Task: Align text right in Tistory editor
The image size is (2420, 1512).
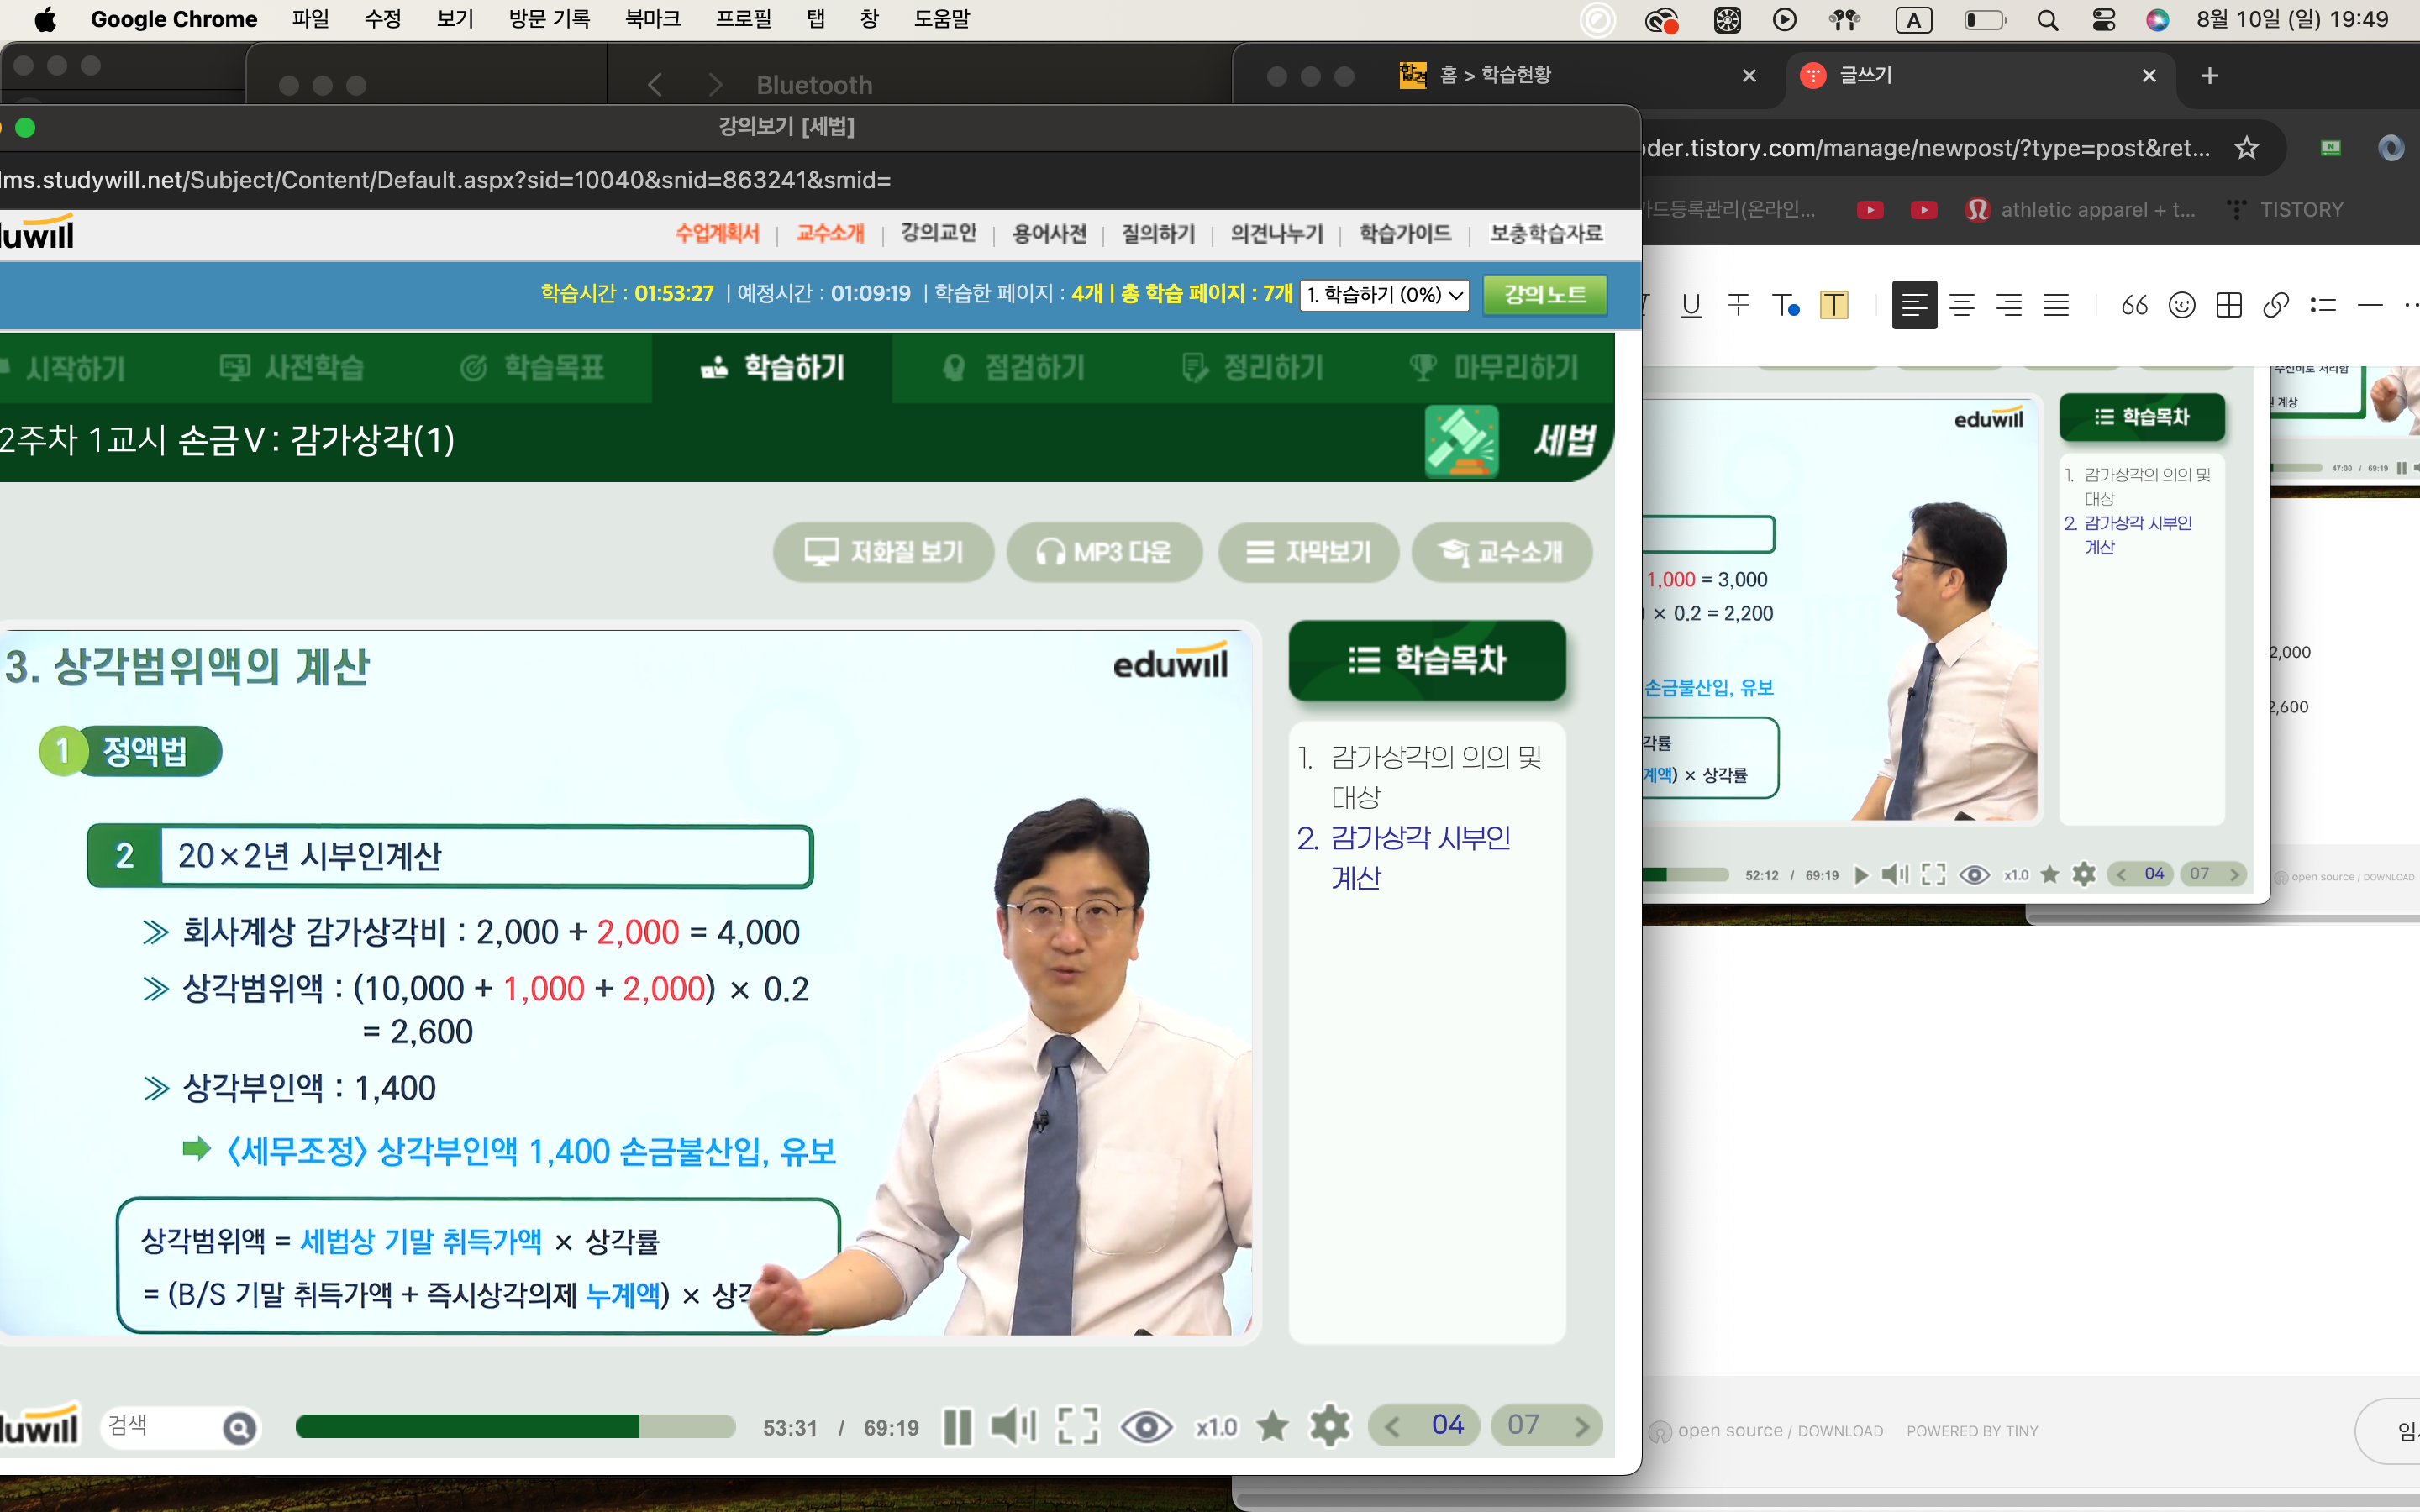Action: pyautogui.click(x=2009, y=305)
